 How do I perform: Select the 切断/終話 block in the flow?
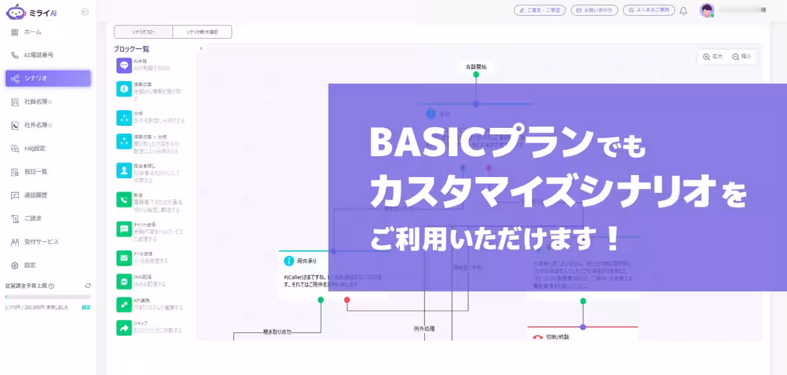click(x=582, y=334)
